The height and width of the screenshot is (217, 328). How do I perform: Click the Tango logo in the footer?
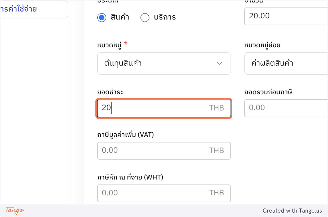[13, 211]
